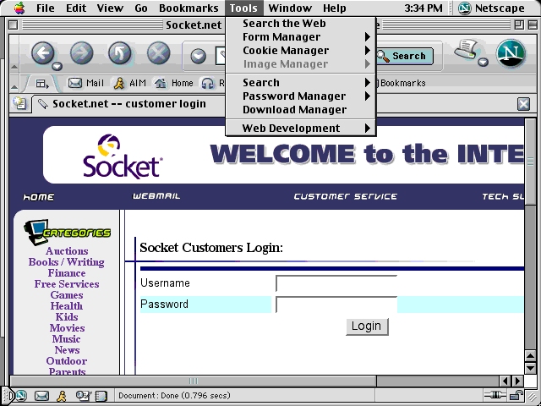541x406 pixels.
Task: Click the Login button
Action: pos(367,326)
